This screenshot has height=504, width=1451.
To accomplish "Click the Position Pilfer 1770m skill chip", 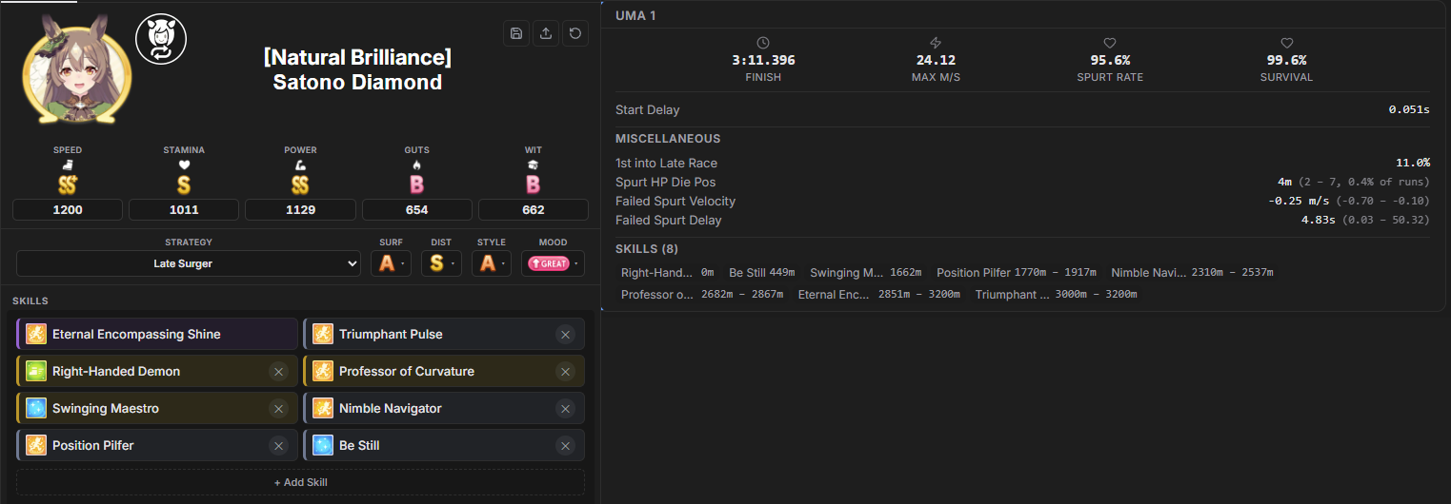I will 1017,272.
